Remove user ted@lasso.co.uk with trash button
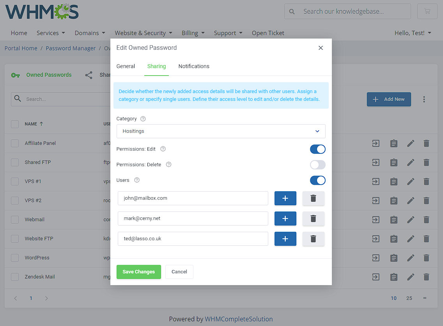443x326 pixels. [x=313, y=239]
